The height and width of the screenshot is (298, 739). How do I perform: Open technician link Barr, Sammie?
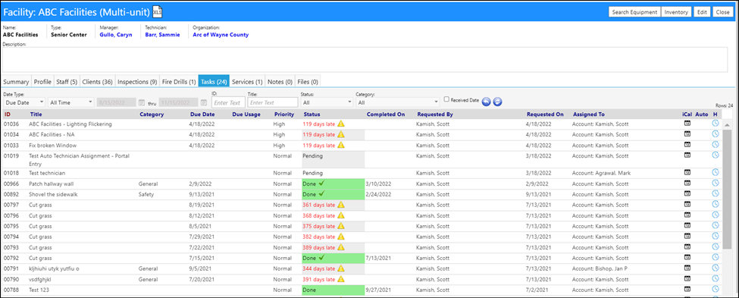click(x=162, y=35)
